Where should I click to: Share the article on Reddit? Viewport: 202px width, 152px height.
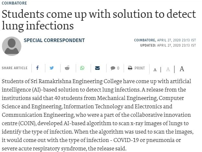pyautogui.click(x=67, y=68)
